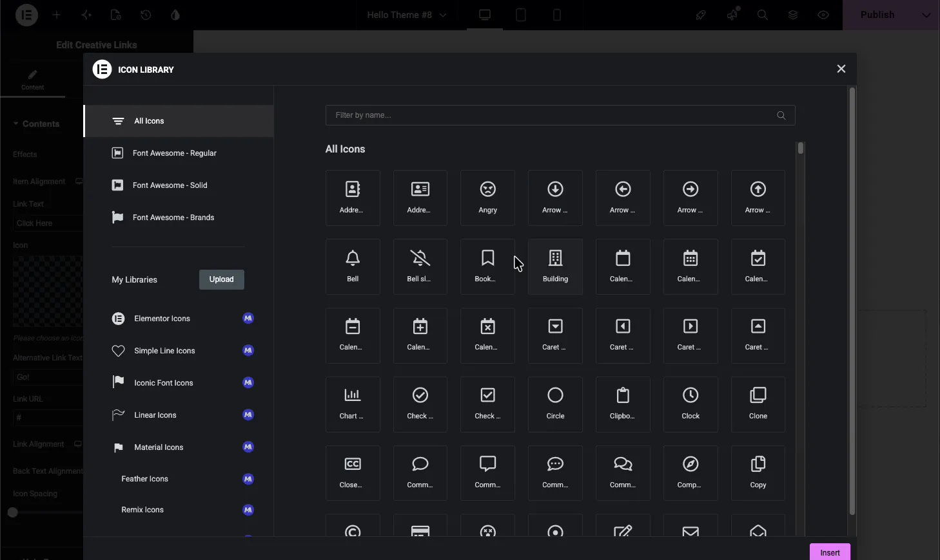Close the Icon Library dialog
This screenshot has height=560, width=940.
(841, 69)
